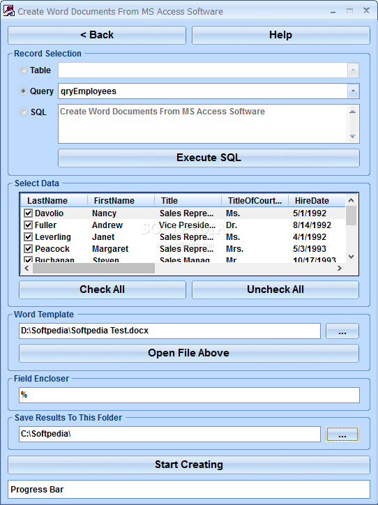
Task: Click the hire date 5/3/1993
Action: click(310, 249)
